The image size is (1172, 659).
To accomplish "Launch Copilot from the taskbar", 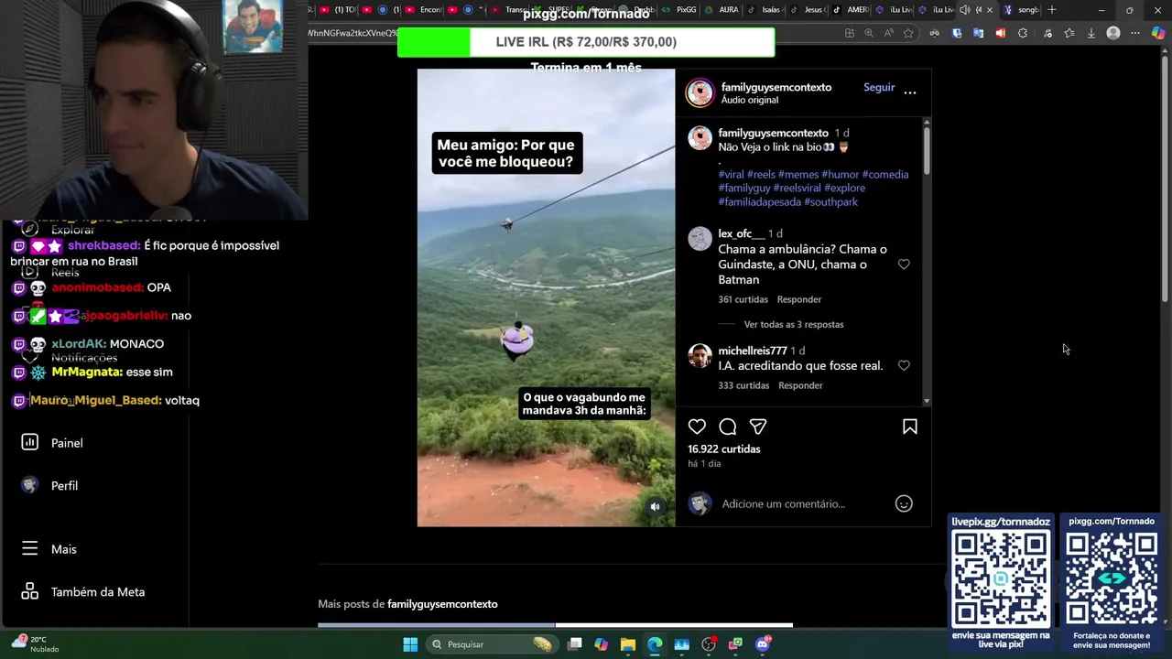I will pyautogui.click(x=601, y=644).
